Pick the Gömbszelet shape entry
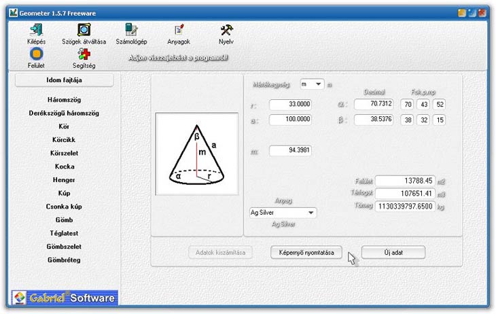Image resolution: width=496 pixels, height=314 pixels. tap(64, 247)
